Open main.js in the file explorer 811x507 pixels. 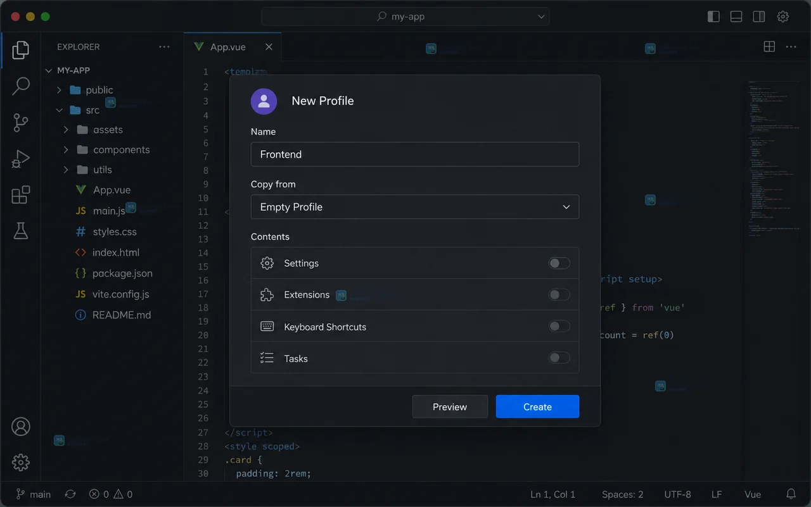tap(109, 211)
